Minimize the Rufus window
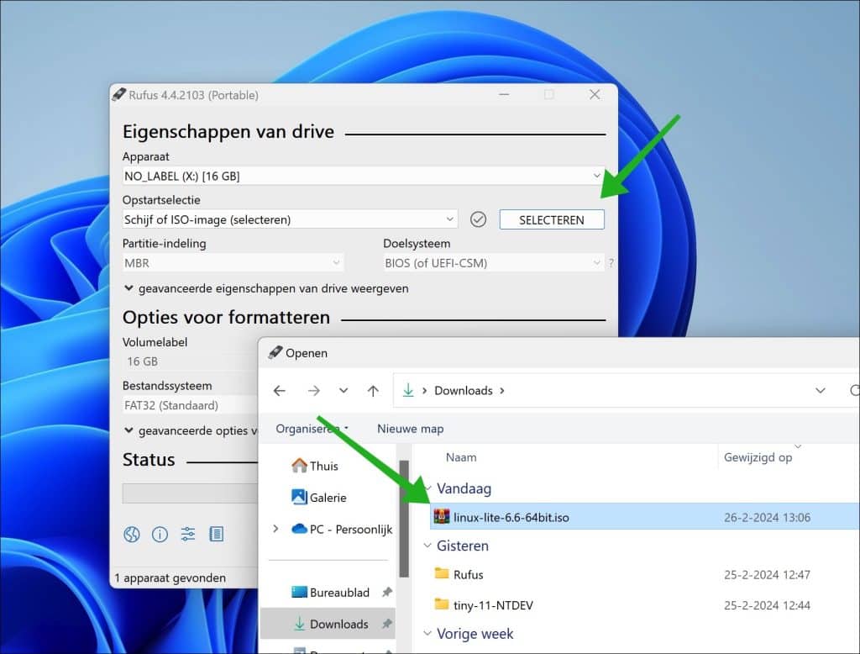The height and width of the screenshot is (654, 860). pos(504,94)
